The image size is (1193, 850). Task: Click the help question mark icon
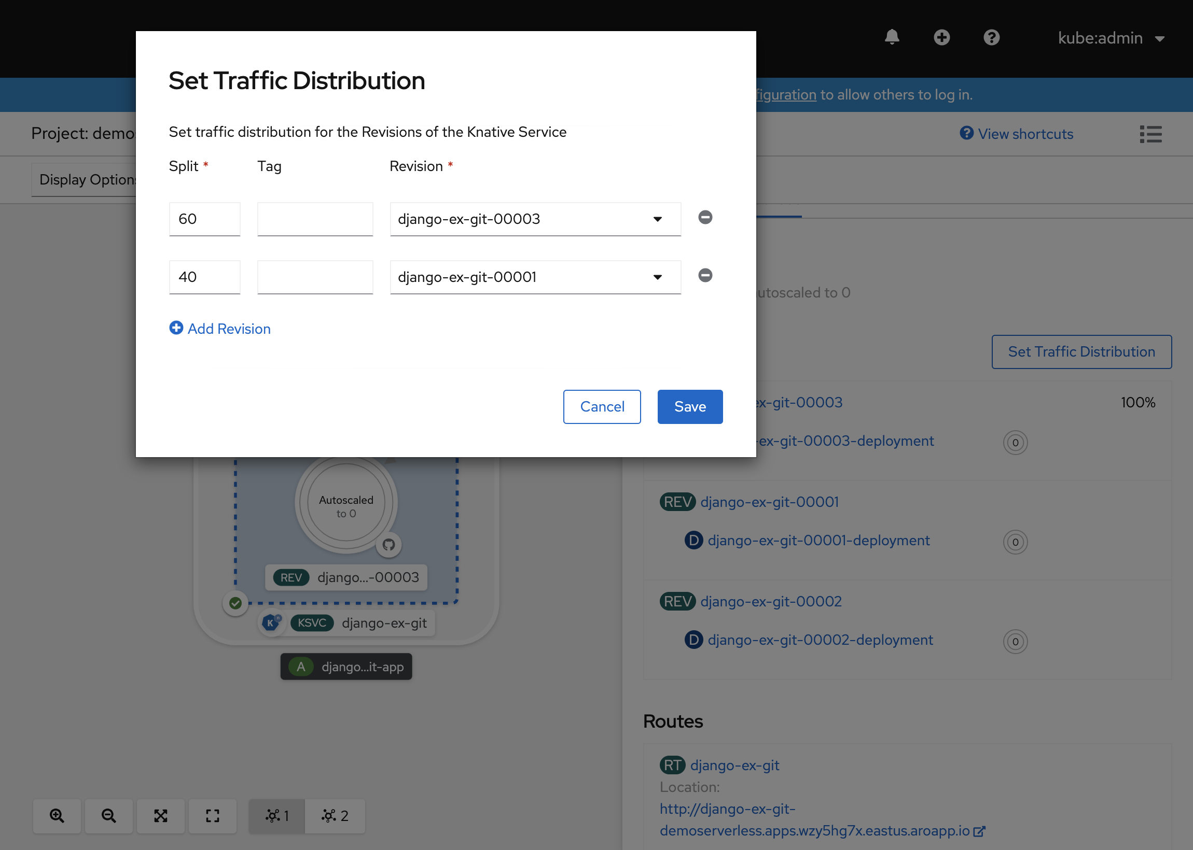(991, 38)
